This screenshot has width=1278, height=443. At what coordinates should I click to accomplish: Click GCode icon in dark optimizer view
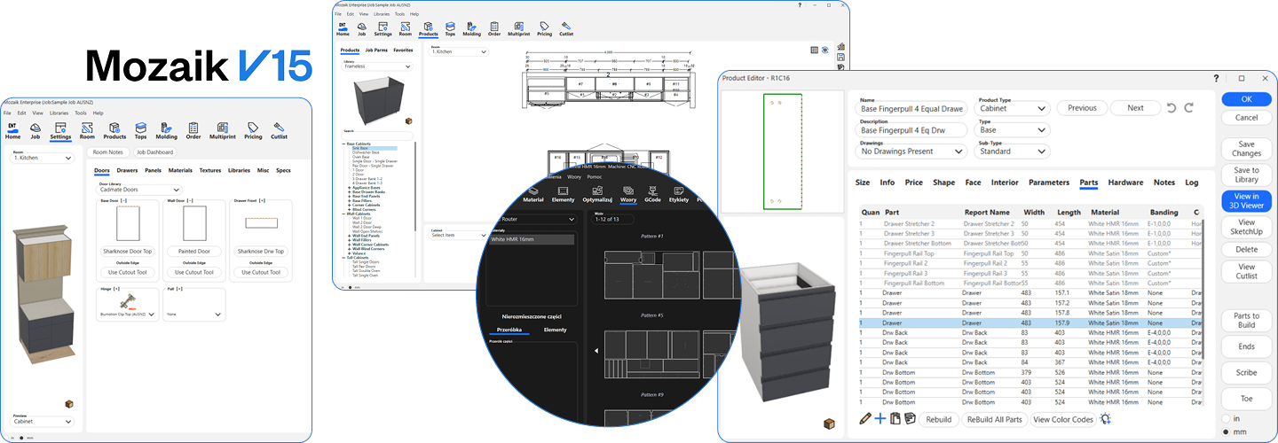point(653,195)
